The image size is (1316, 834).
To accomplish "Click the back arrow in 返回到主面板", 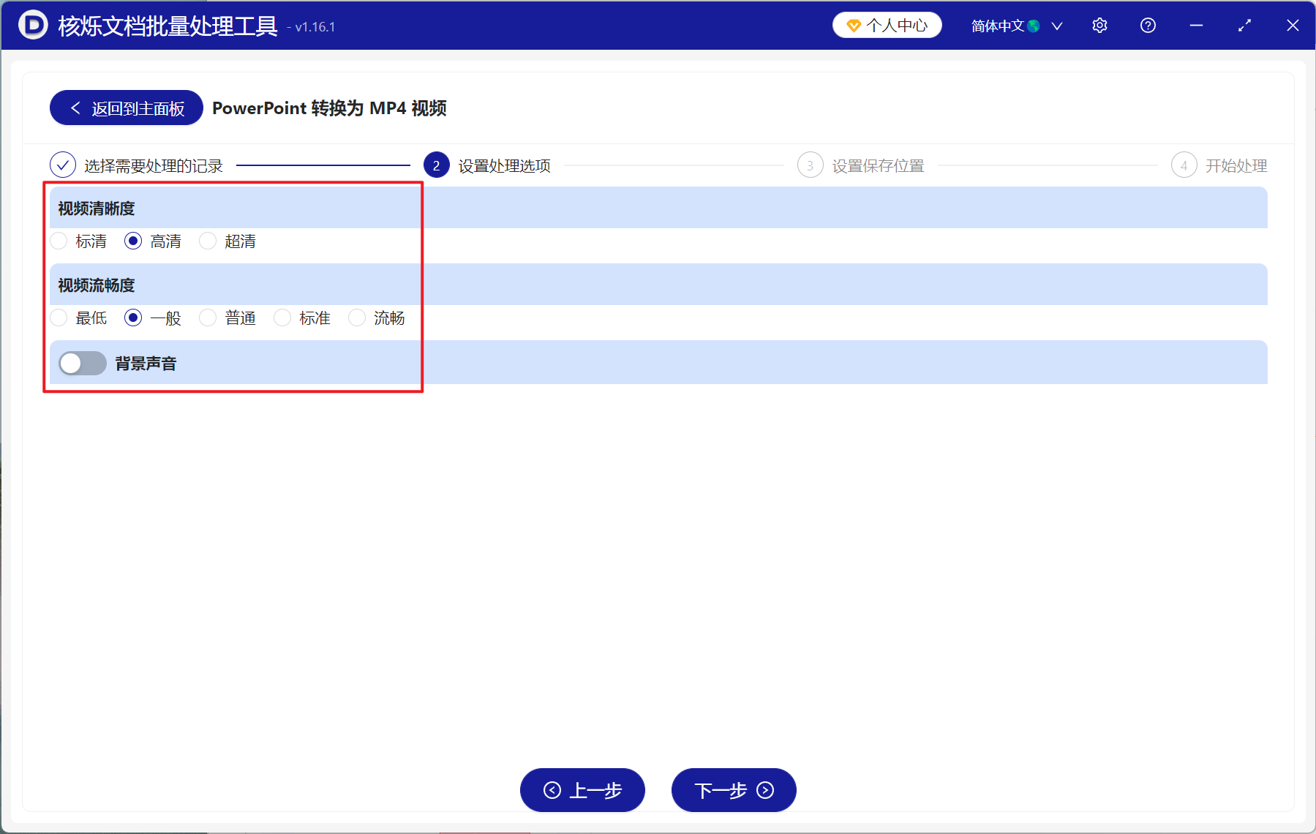I will click(75, 108).
